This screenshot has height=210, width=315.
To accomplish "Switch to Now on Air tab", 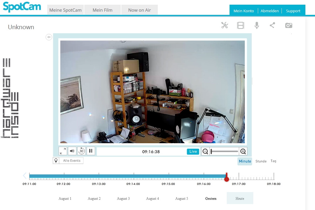I will click(x=139, y=10).
